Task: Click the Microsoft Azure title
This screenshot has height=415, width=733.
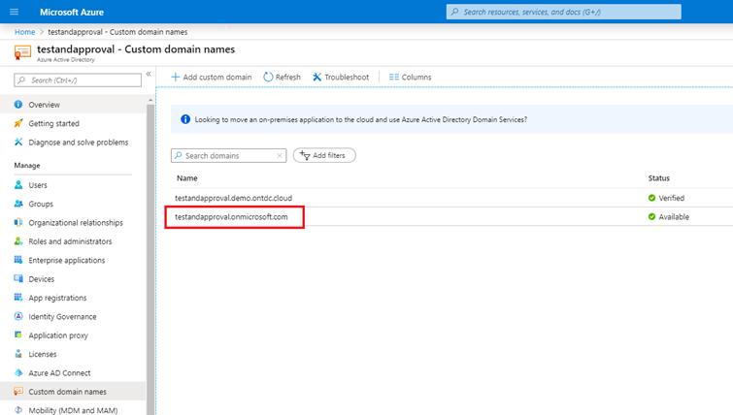Action: click(x=72, y=13)
